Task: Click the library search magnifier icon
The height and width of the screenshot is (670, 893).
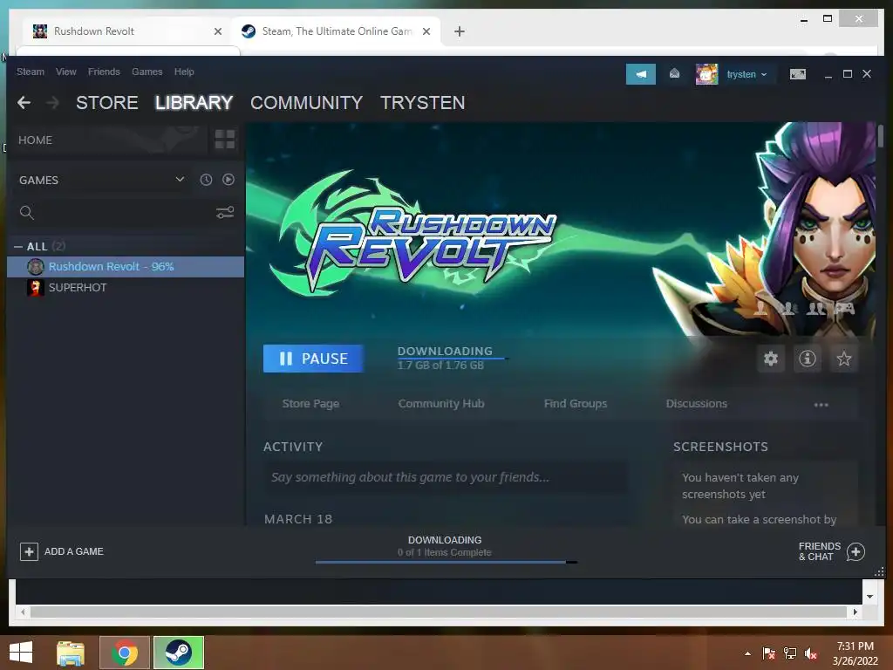Action: coord(27,213)
